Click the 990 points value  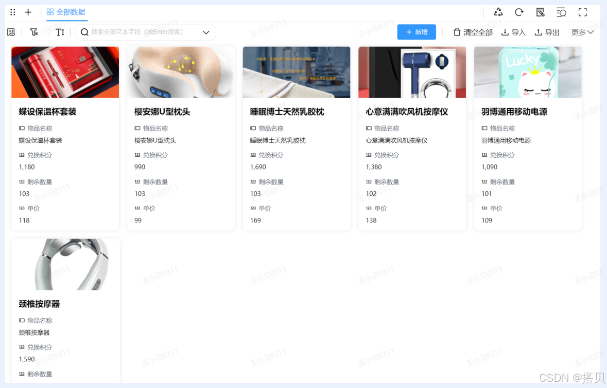[x=140, y=167]
